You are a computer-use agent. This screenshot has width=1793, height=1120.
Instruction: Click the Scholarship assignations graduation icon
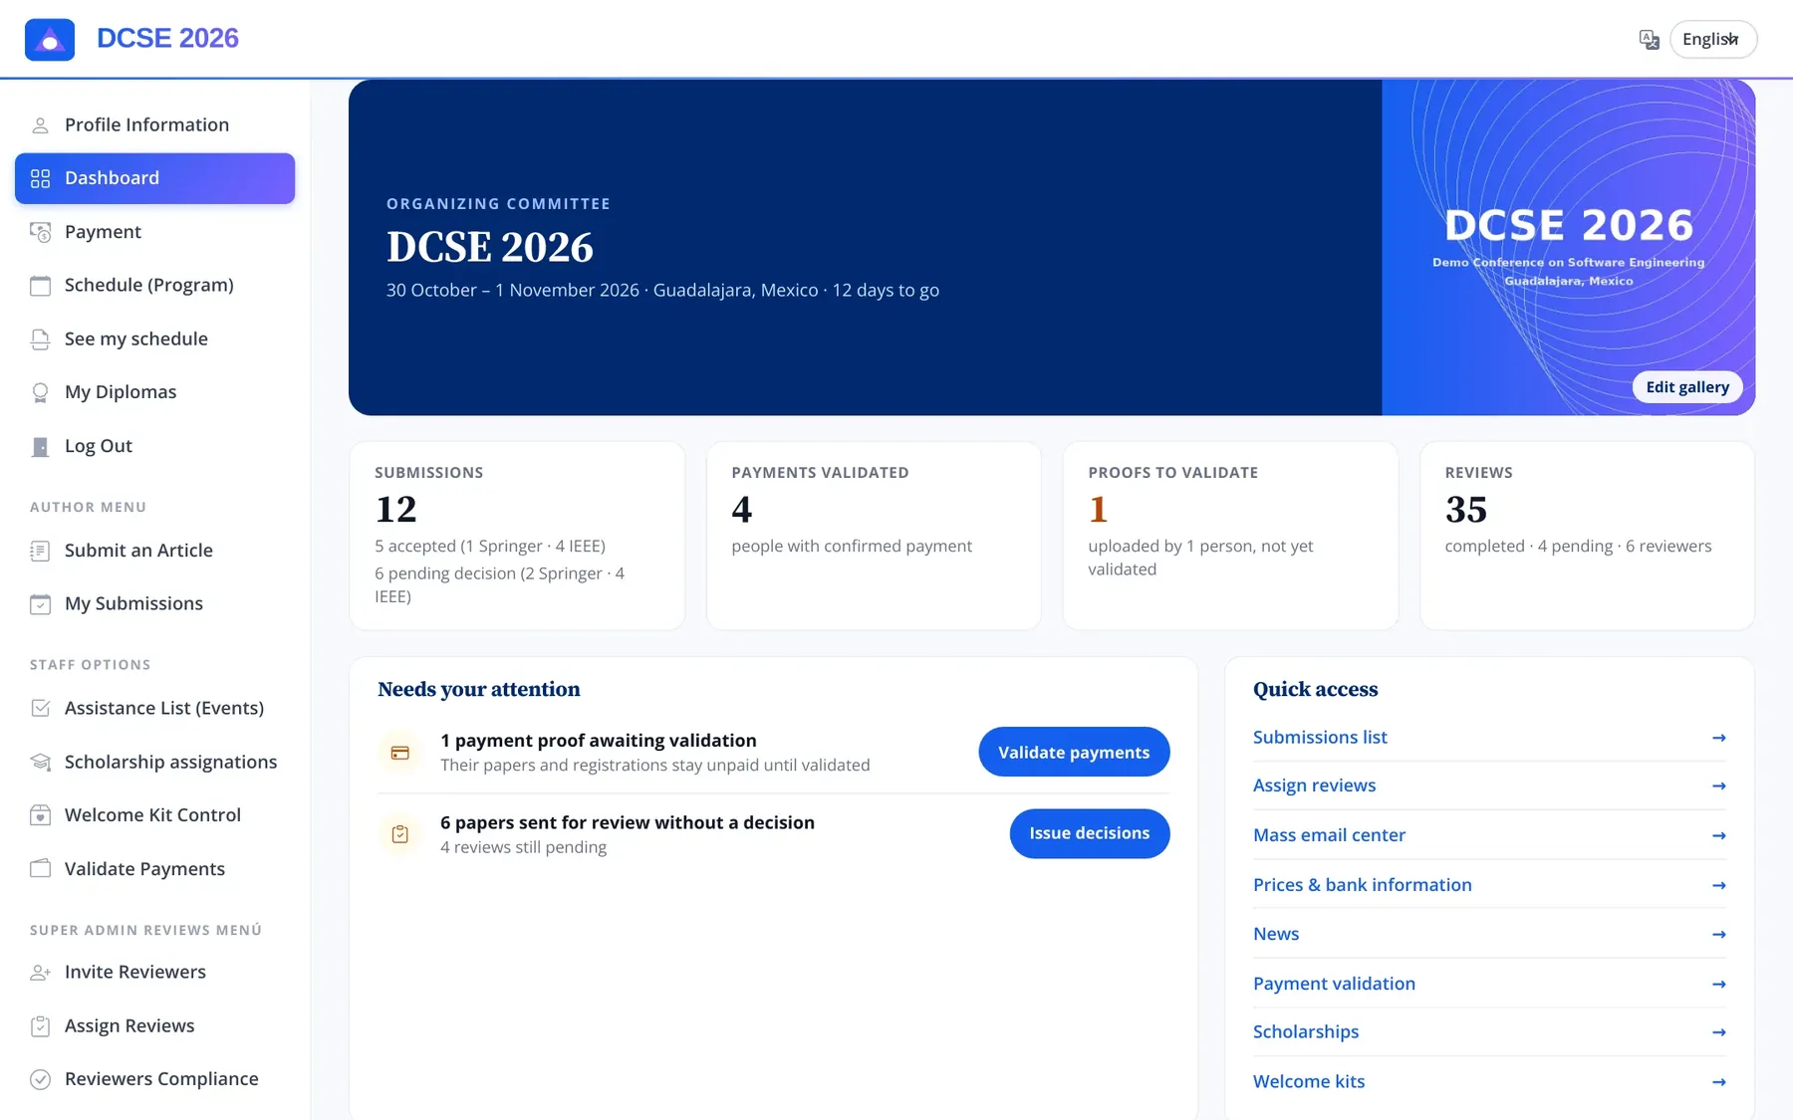pyautogui.click(x=40, y=762)
